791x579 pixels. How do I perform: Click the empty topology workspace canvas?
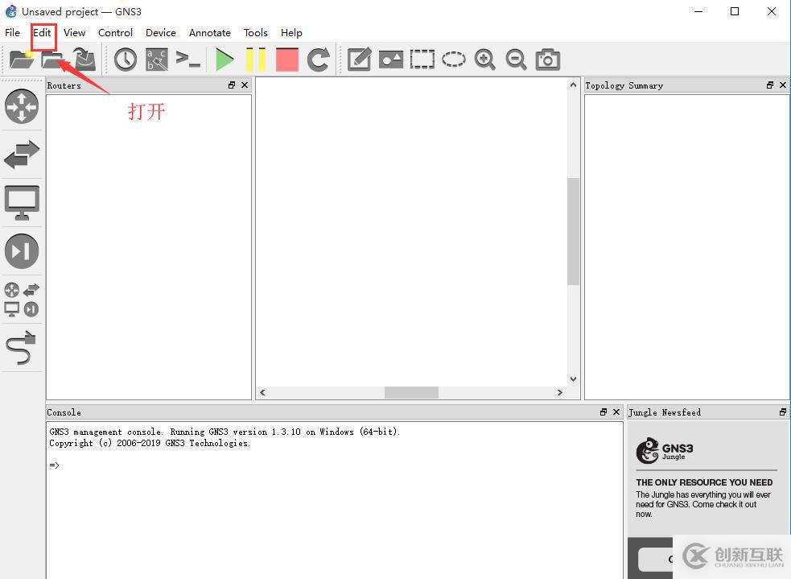[x=411, y=232]
